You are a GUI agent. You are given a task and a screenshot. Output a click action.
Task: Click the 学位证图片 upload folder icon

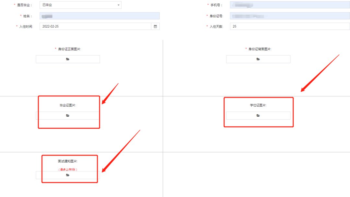click(258, 116)
